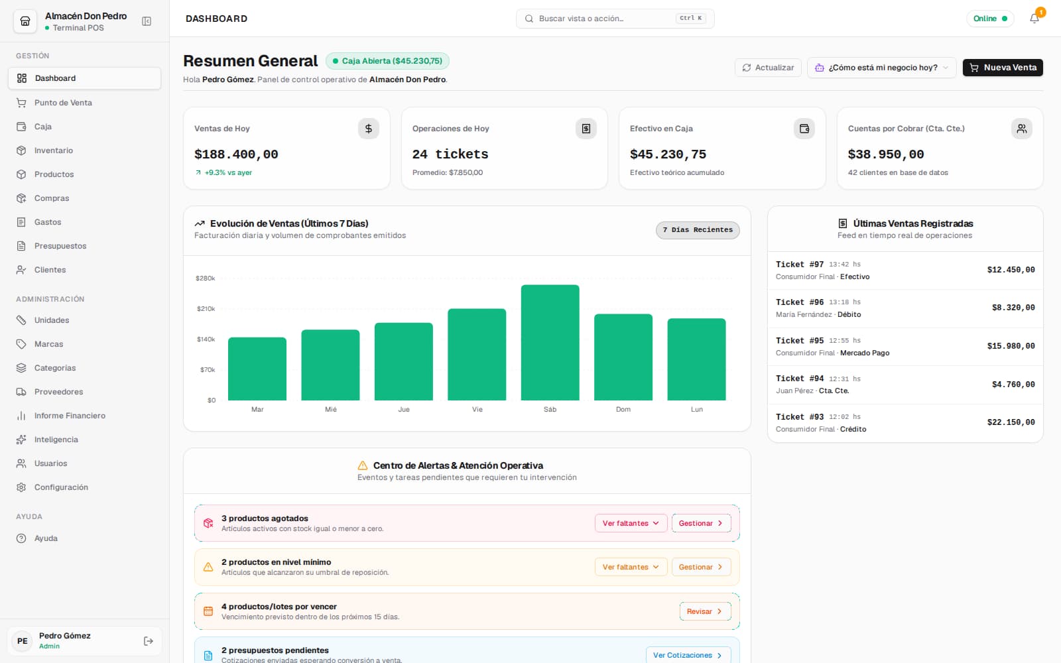Click the document icon of presupuestos pendientes alert

click(x=208, y=655)
